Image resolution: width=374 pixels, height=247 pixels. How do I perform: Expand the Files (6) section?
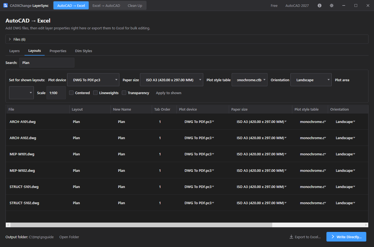187,39
